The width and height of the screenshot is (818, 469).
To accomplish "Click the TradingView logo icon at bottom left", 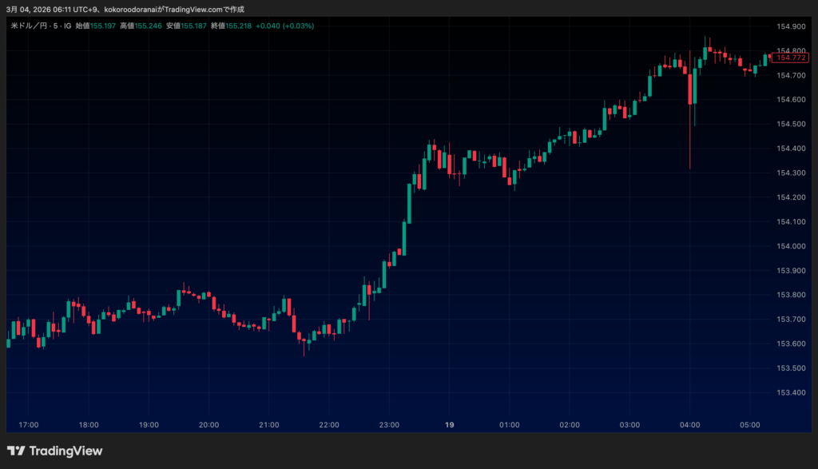I will click(x=15, y=451).
